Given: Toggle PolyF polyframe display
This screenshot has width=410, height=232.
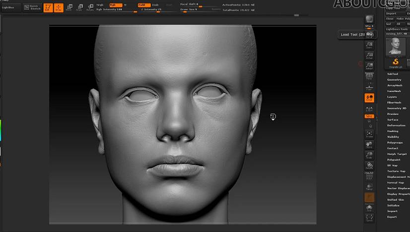Looking at the screenshot, I should 369,176.
